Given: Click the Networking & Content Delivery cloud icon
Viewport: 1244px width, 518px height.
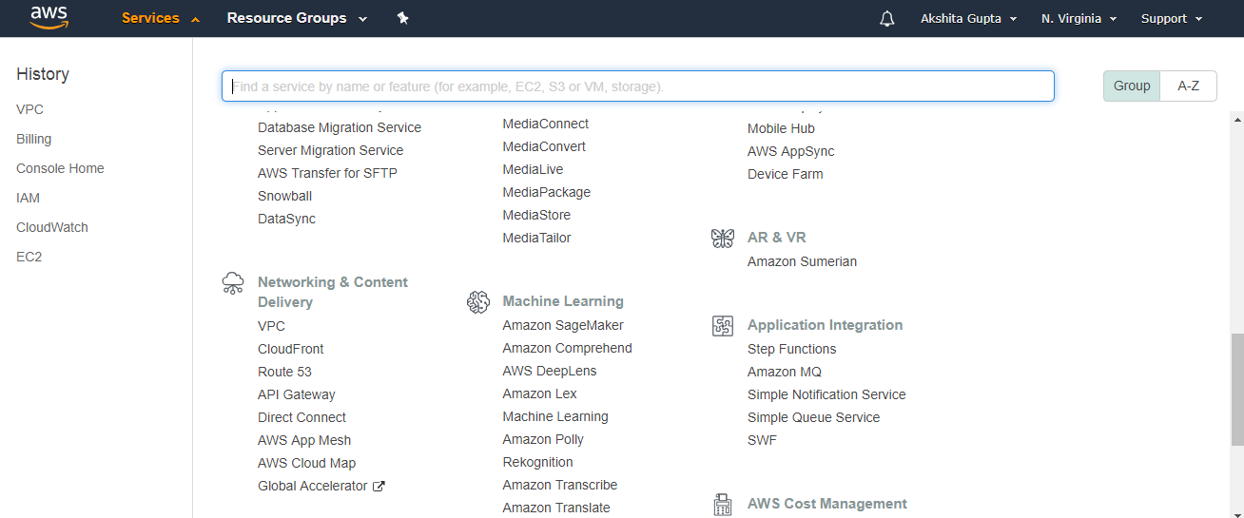Looking at the screenshot, I should [x=233, y=282].
